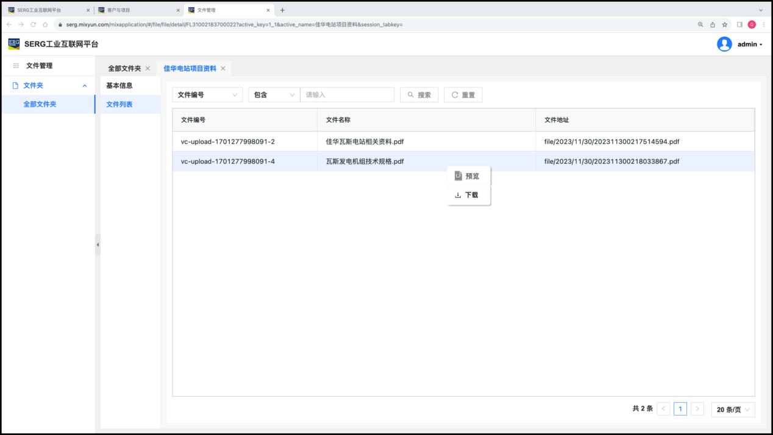Select 预览 from the context menu
The image size is (773, 435).
coord(468,176)
